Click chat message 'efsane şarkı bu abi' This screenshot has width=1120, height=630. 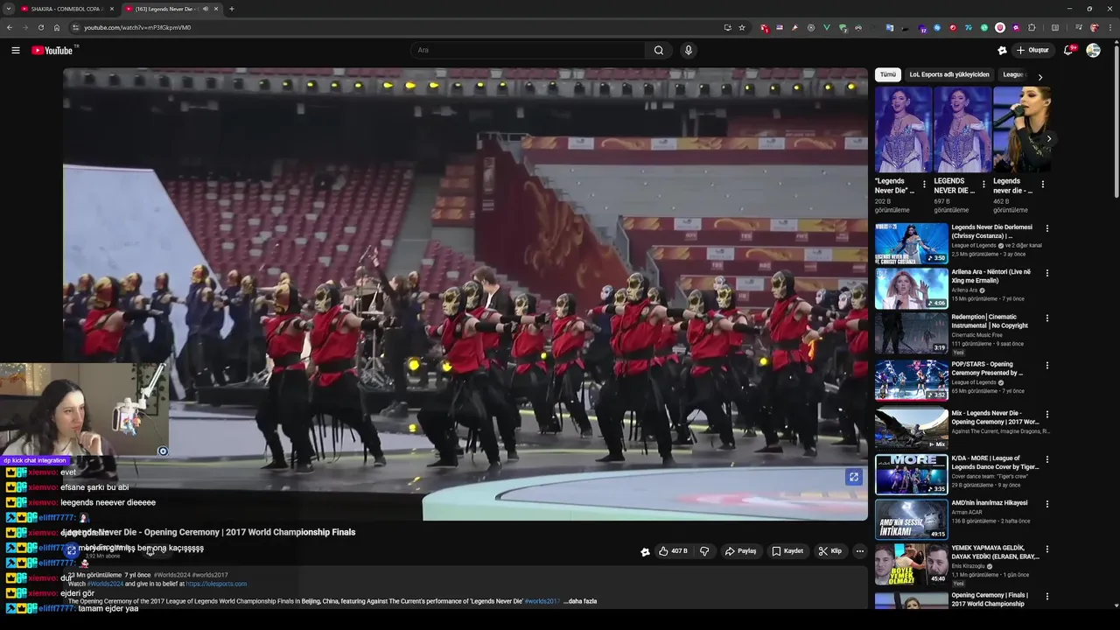click(x=94, y=487)
